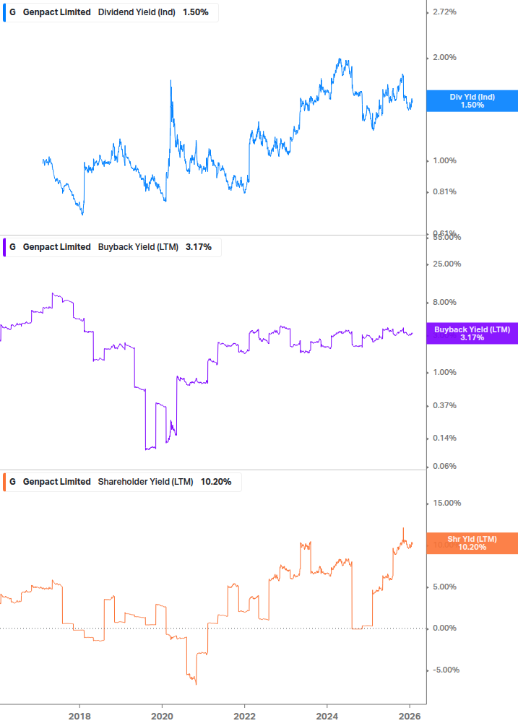Click the blue color bar of Dividend Yield legend
The height and width of the screenshot is (726, 518).
pos(4,12)
